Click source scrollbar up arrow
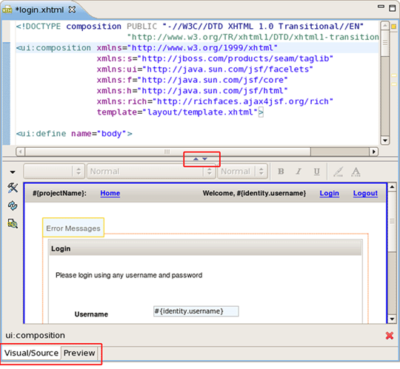Screen dimensions: 400x369 point(384,25)
